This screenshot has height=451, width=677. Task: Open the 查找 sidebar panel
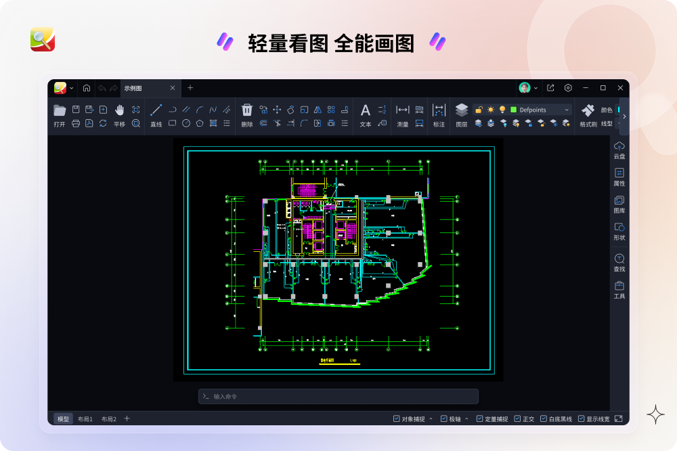click(x=619, y=263)
